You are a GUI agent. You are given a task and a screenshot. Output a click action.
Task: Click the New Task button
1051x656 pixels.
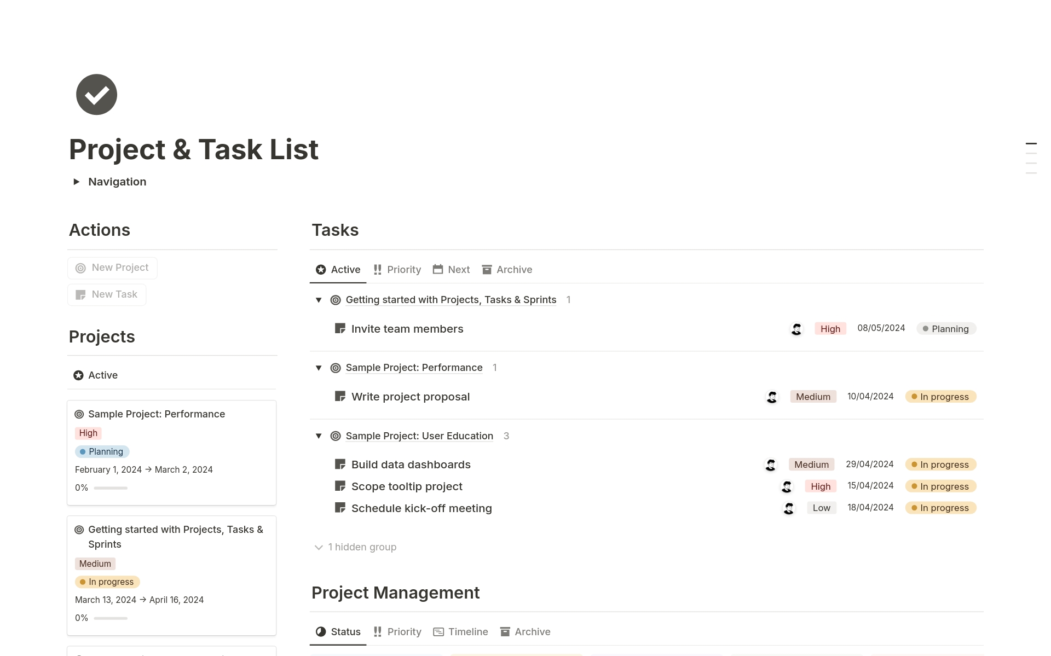(106, 294)
